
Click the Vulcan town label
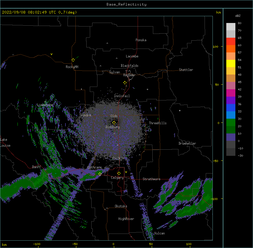click(x=159, y=233)
